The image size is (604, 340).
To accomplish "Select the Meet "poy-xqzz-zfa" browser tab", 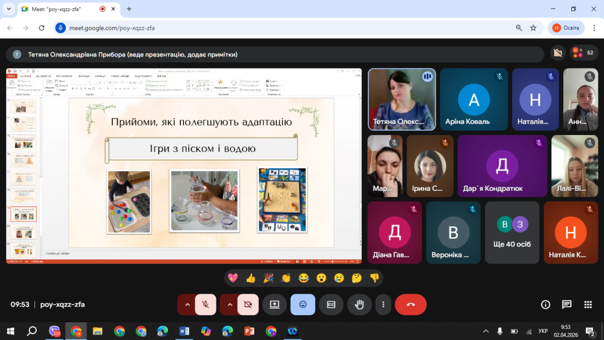I will (x=60, y=9).
